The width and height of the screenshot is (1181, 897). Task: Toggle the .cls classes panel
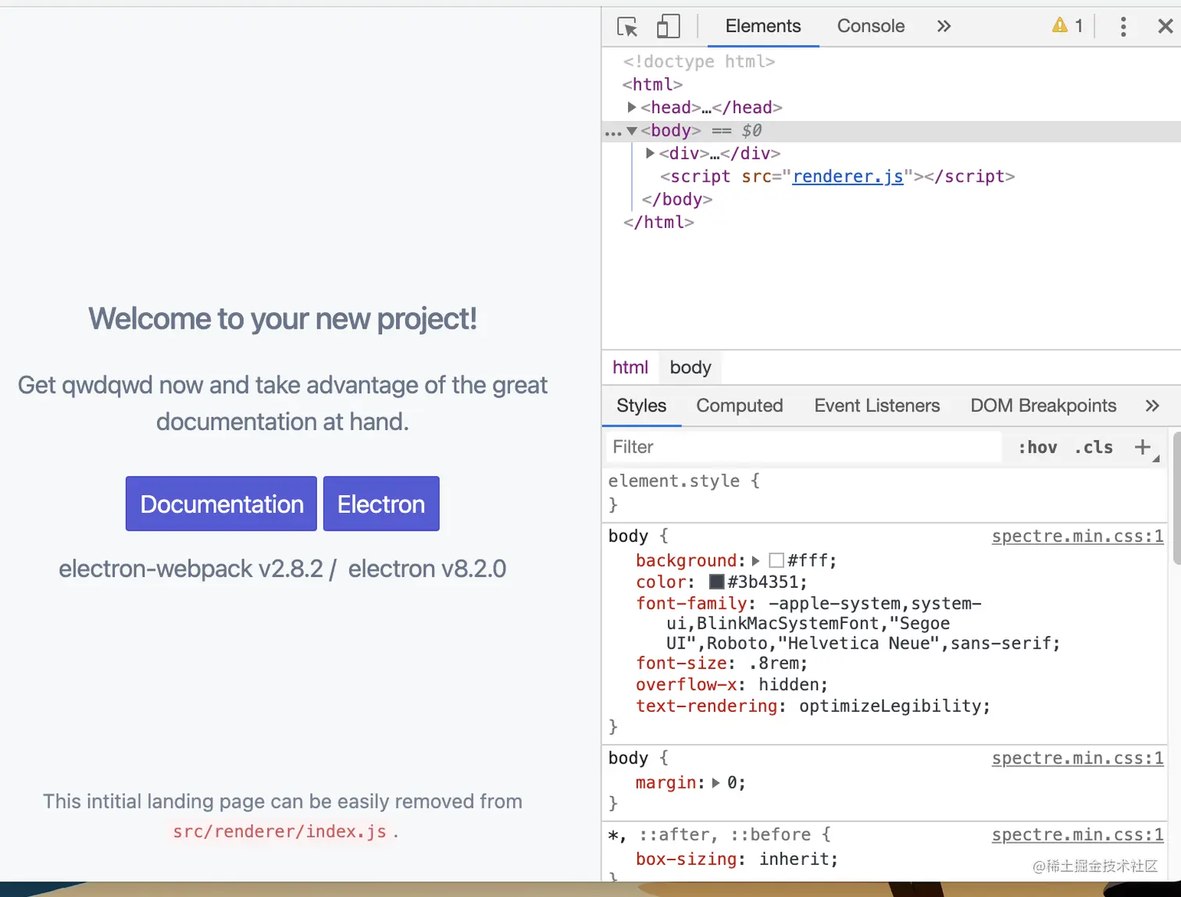tap(1094, 447)
